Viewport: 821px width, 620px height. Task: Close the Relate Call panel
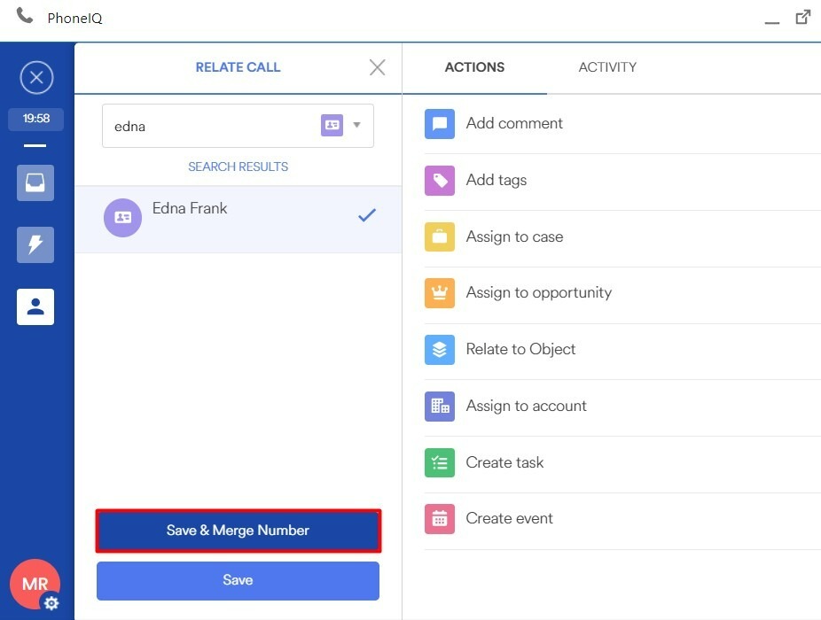point(377,67)
